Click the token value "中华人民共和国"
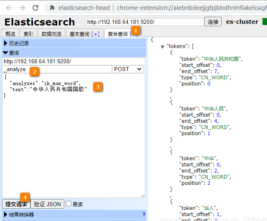This screenshot has height=221, width=267. pyautogui.click(x=222, y=59)
